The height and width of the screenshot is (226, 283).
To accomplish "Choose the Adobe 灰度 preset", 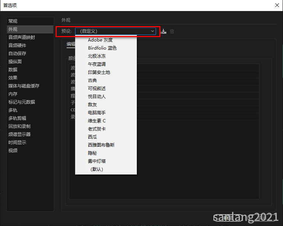I will coord(106,40).
